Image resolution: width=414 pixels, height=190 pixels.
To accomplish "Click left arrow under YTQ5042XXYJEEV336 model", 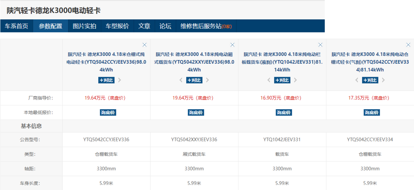I will coord(181,80).
